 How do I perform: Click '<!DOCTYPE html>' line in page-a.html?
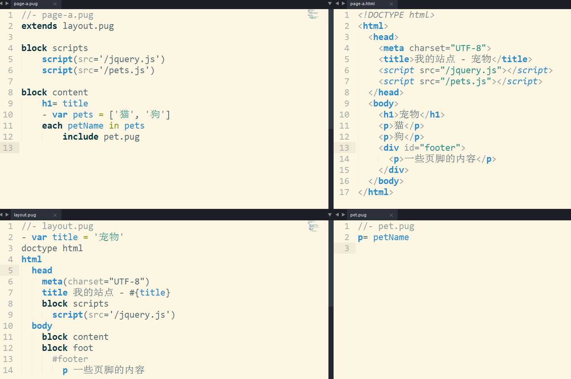pos(396,15)
